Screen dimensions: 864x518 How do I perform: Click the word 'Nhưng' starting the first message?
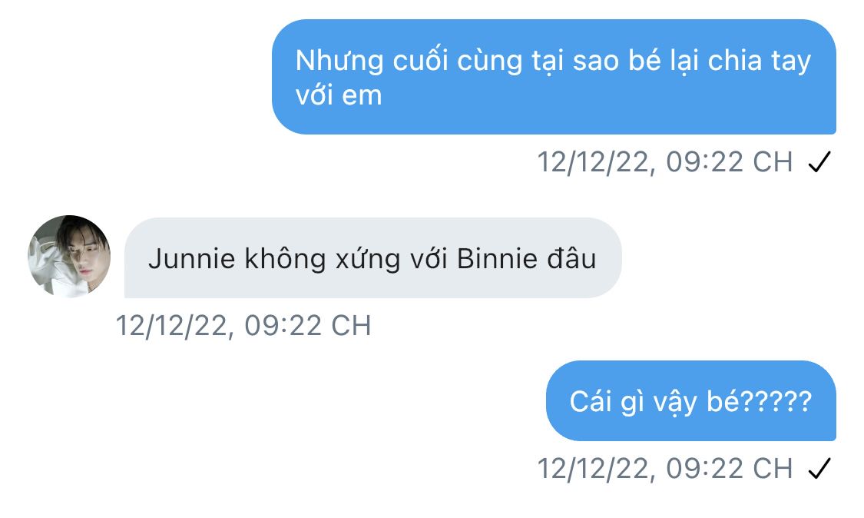tap(339, 61)
